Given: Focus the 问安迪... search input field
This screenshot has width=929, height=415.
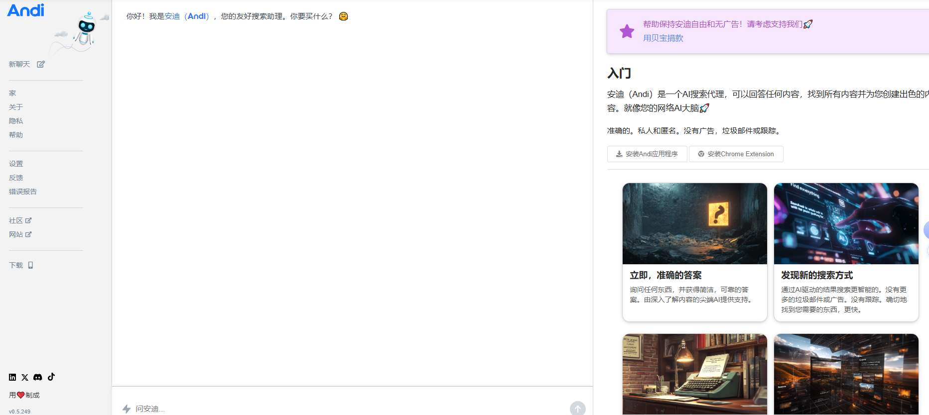Looking at the screenshot, I should pos(349,409).
